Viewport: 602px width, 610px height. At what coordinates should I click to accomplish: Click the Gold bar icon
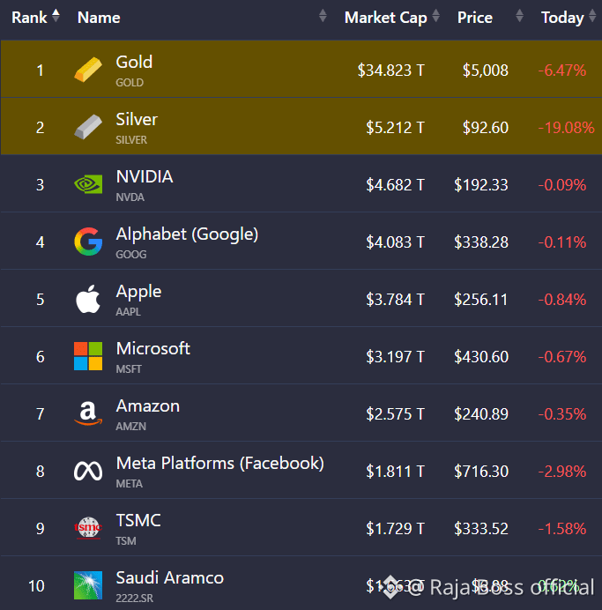[88, 71]
